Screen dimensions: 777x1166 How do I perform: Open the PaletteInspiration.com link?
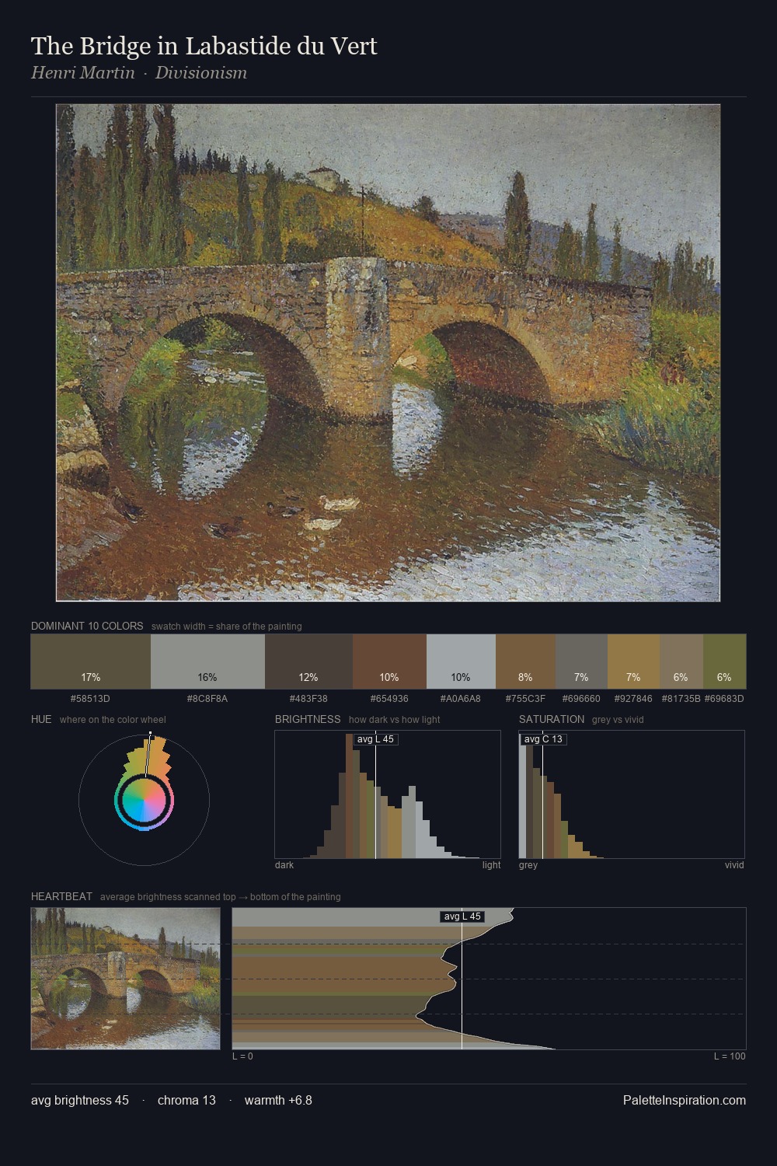click(x=685, y=1100)
